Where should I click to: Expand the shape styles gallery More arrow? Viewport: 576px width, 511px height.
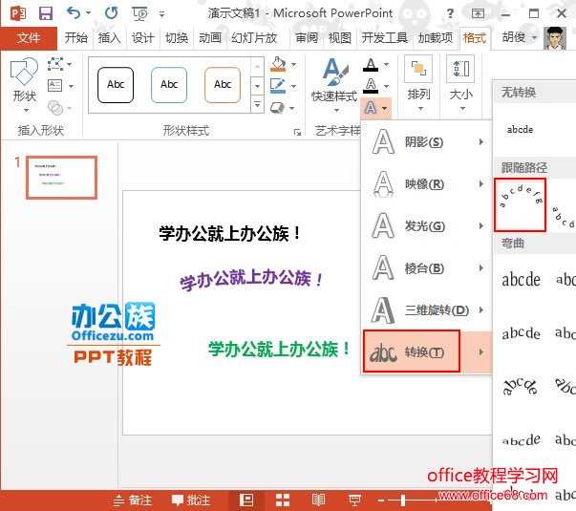tap(257, 105)
